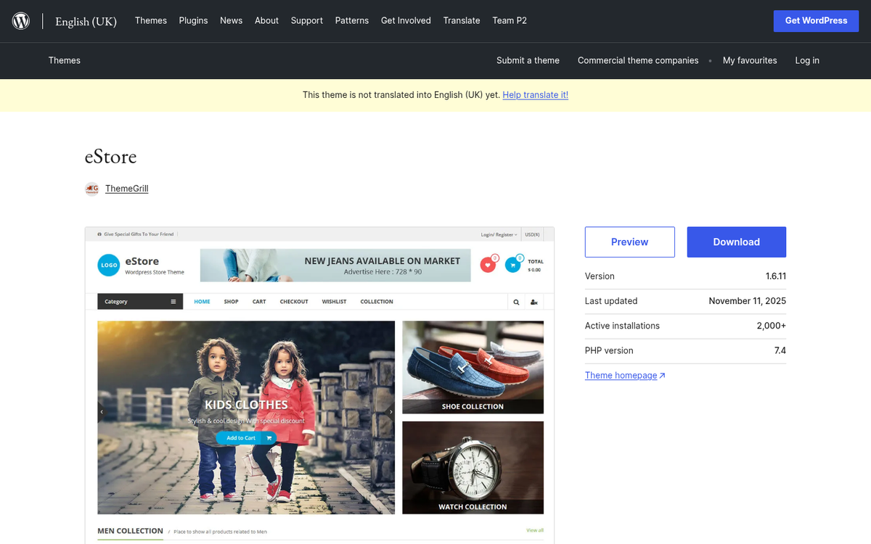This screenshot has width=871, height=544.
Task: Click the CHECKOUT tab in the theme navigation
Action: coord(294,301)
